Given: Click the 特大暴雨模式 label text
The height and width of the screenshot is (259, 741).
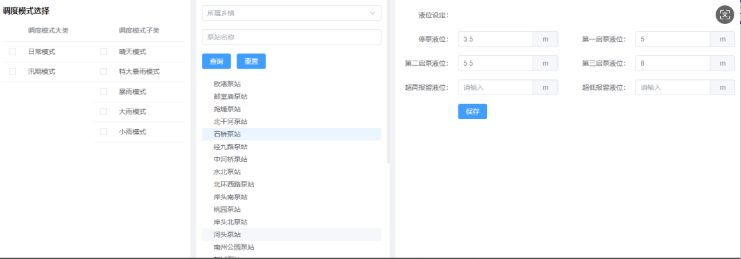Looking at the screenshot, I should coord(139,72).
